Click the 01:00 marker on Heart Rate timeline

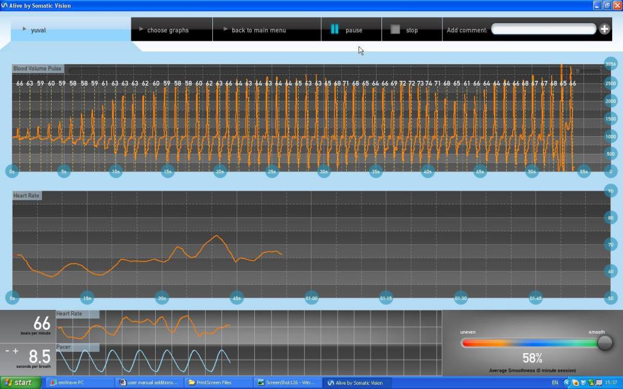point(311,298)
